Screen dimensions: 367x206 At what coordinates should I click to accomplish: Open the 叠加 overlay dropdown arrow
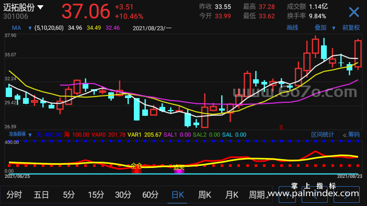(x=334, y=28)
